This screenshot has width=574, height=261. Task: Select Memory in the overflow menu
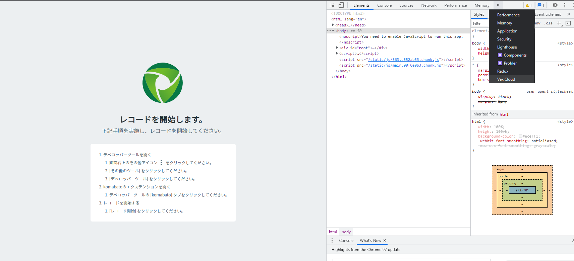click(x=512, y=23)
